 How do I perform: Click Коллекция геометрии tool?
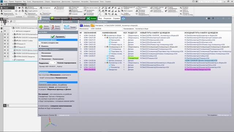(89, 14)
